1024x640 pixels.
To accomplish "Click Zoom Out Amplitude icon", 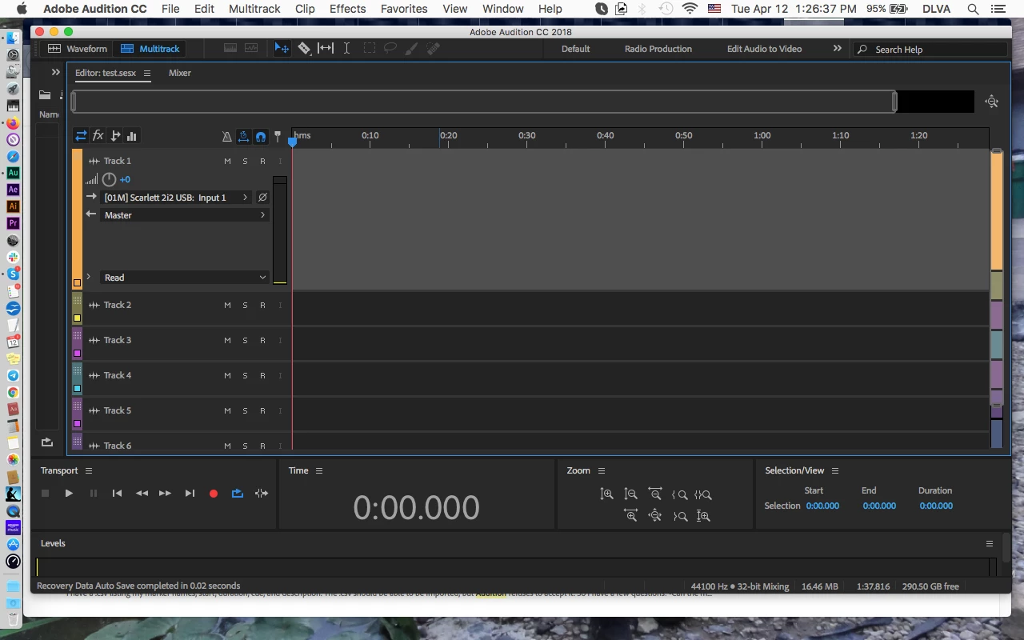I will (630, 494).
